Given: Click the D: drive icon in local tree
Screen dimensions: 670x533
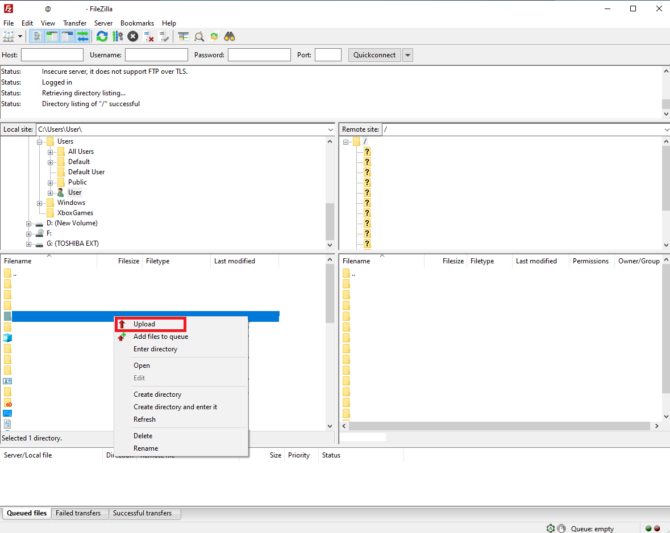Looking at the screenshot, I should pyautogui.click(x=39, y=224).
